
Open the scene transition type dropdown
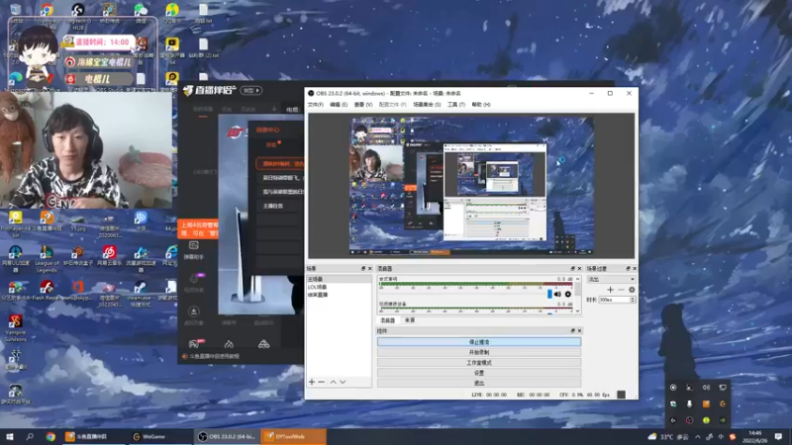click(x=611, y=279)
